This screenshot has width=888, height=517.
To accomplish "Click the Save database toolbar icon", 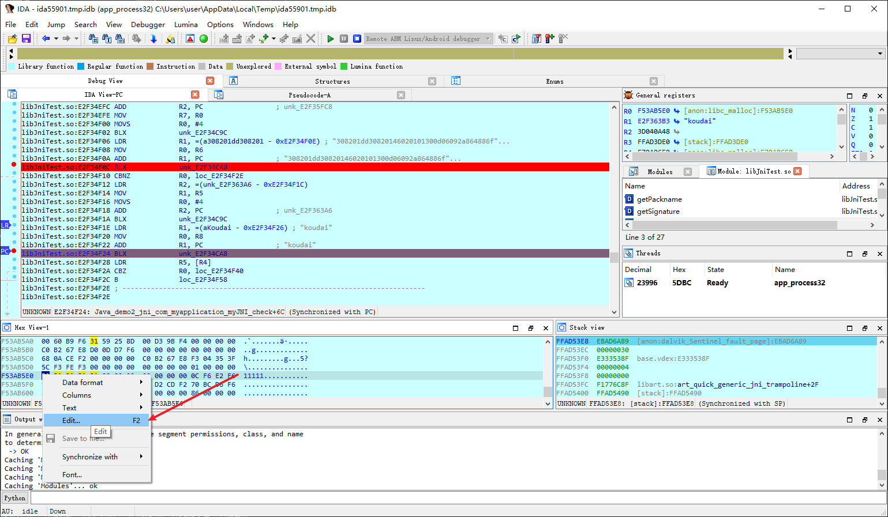I will point(26,39).
